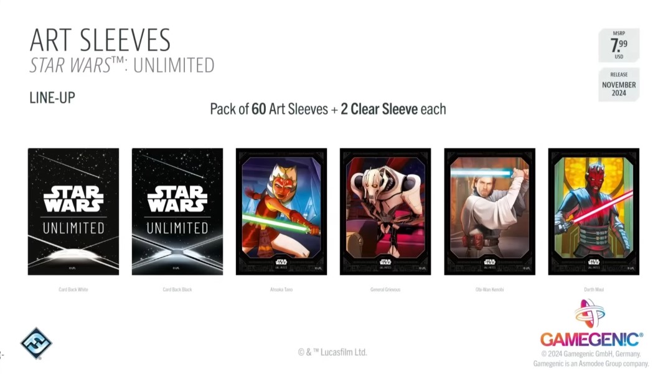Click the Asmodee Group company line

point(591,364)
